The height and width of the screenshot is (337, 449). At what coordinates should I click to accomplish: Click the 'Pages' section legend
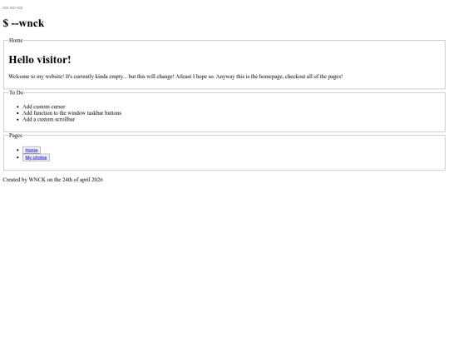pos(16,136)
